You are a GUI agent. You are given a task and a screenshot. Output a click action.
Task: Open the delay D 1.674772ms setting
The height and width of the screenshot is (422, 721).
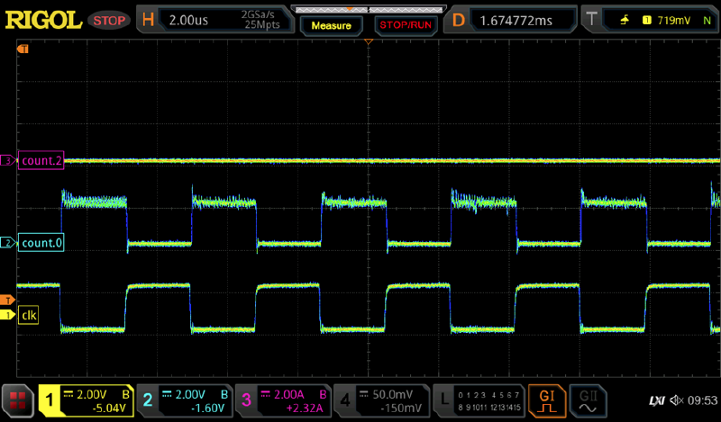click(x=514, y=20)
